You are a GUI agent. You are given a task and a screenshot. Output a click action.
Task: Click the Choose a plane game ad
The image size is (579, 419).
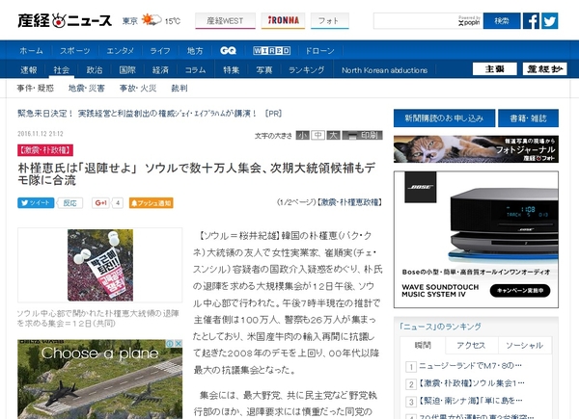100,379
